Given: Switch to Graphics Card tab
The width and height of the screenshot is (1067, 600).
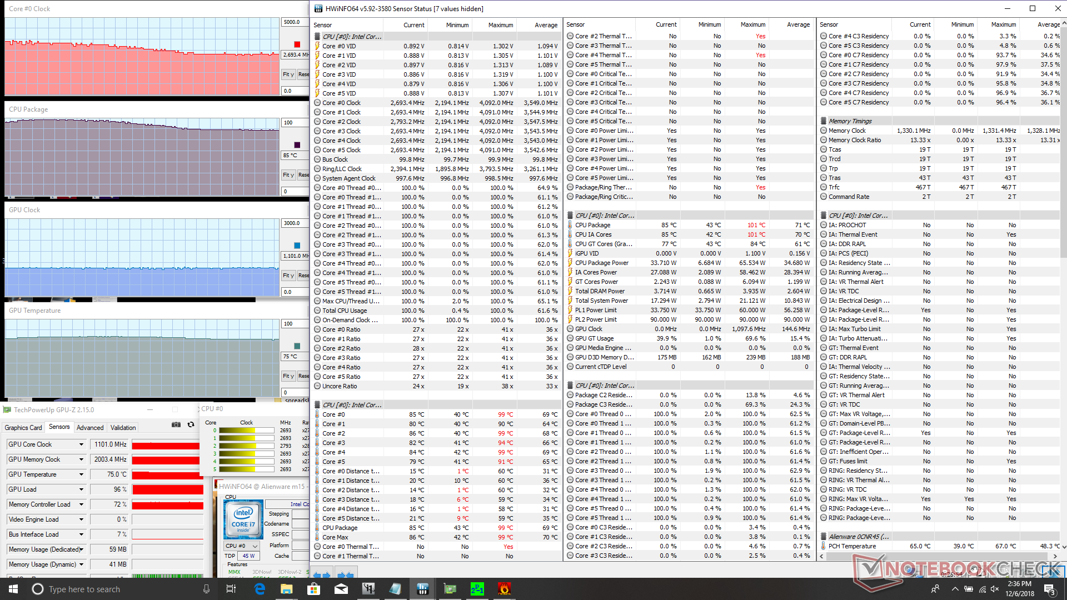Looking at the screenshot, I should coord(23,427).
